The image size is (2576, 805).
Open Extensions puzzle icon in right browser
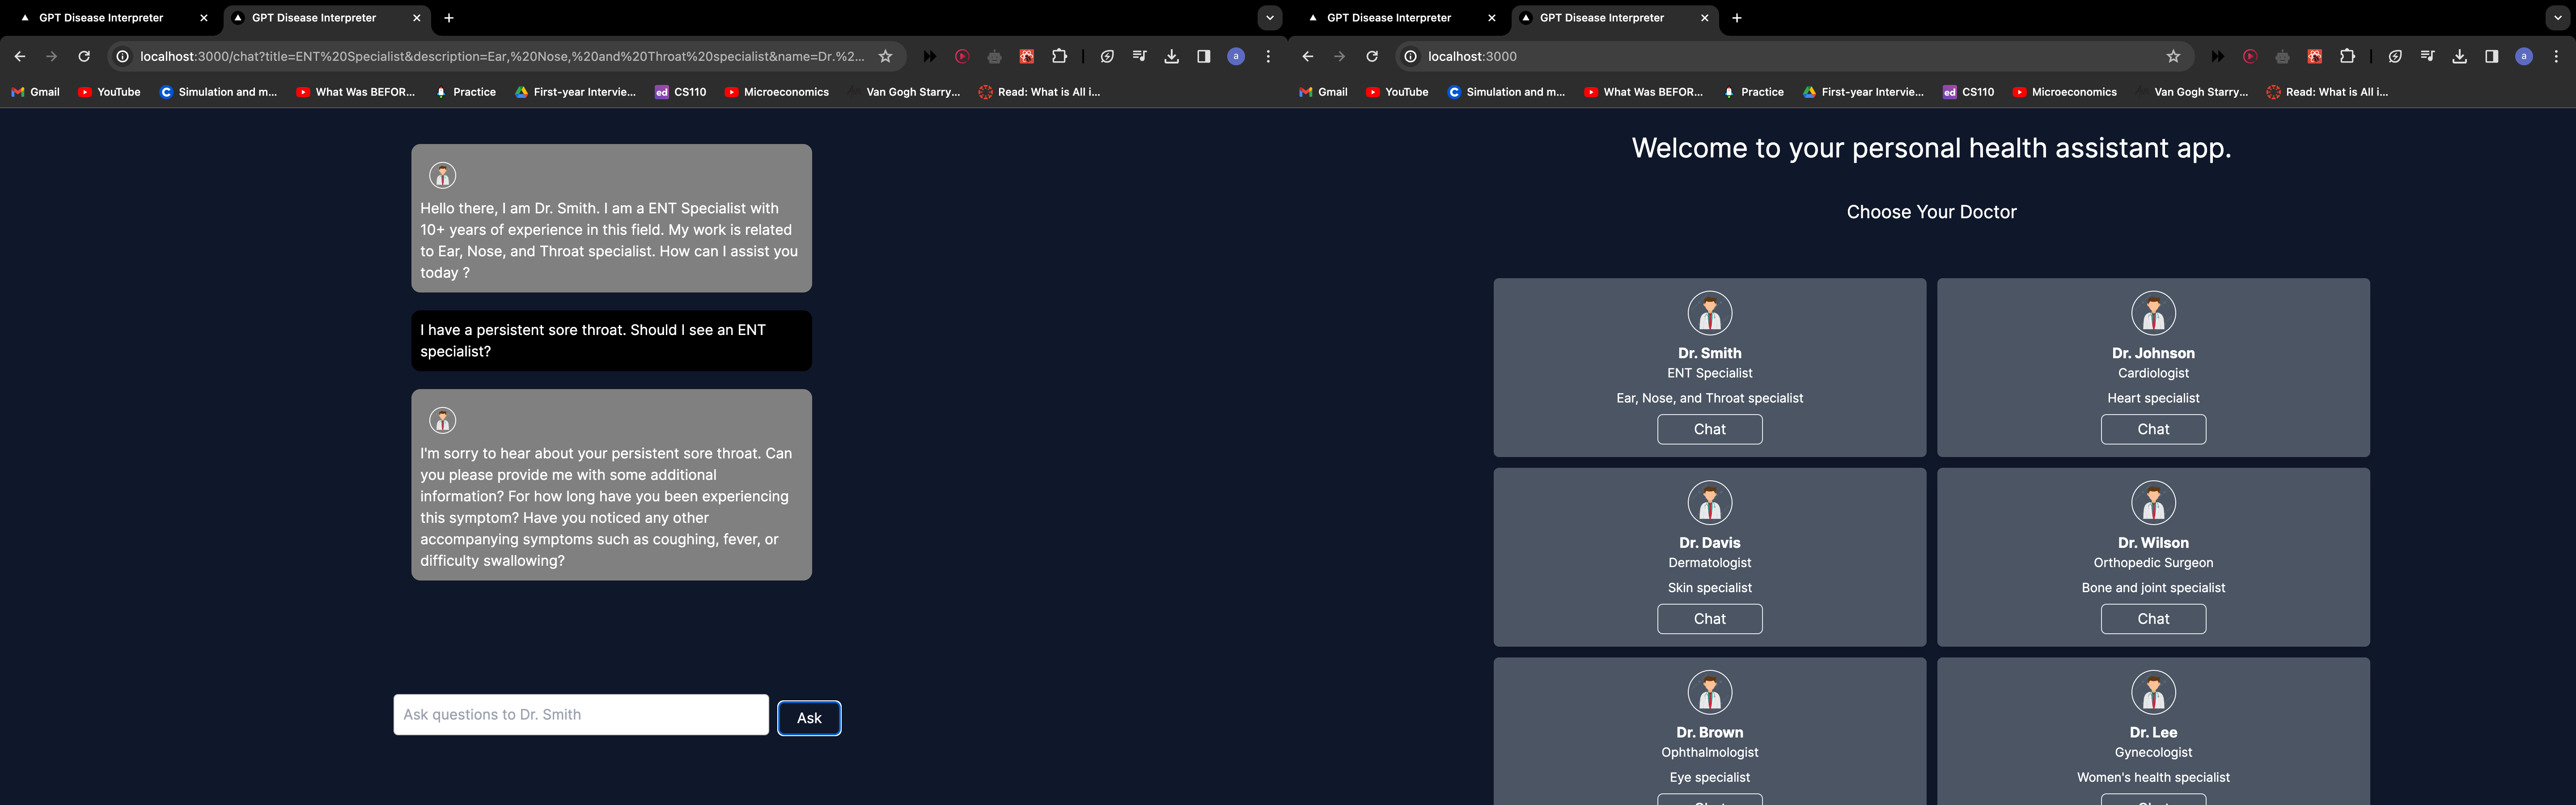2347,57
